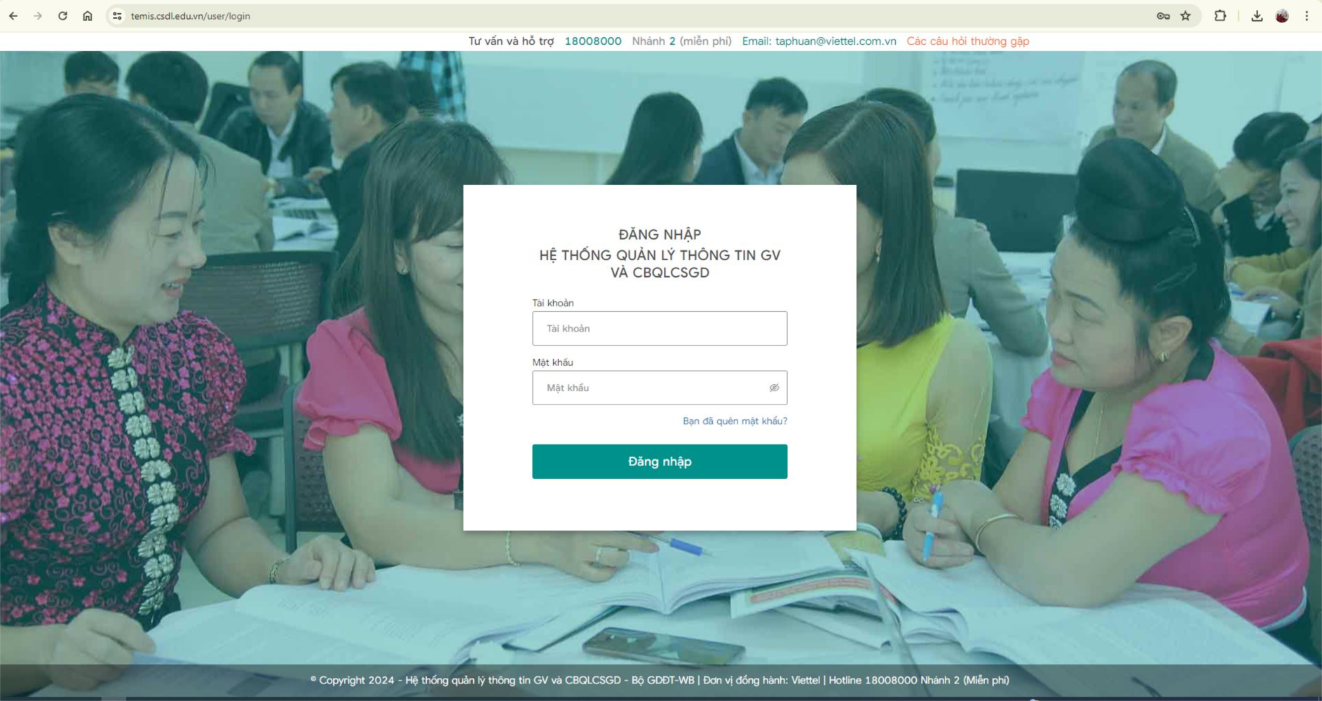Viewport: 1322px width, 701px height.
Task: View site information for temis.csdl.edu.vn
Action: 117,16
